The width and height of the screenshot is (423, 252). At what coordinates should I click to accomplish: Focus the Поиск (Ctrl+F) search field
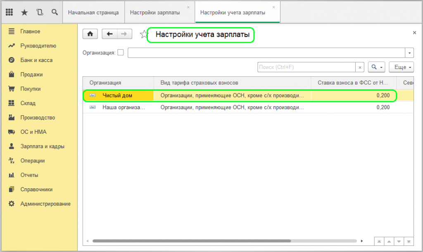click(307, 67)
